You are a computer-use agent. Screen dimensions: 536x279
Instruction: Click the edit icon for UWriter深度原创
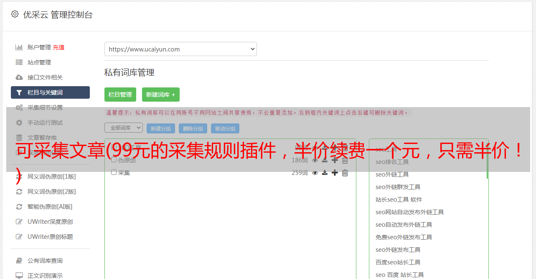click(x=19, y=222)
